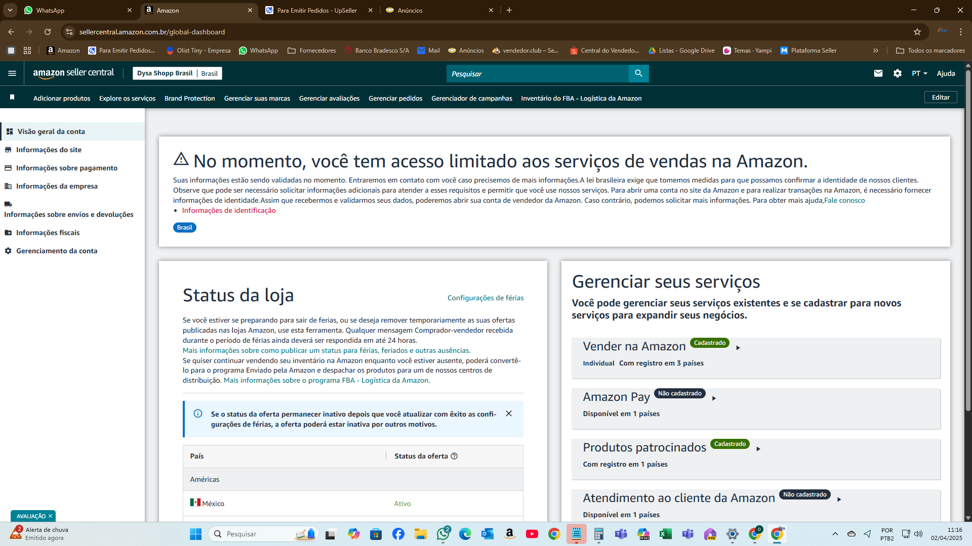Open the Fornecedores bookmark folder
This screenshot has width=972, height=546.
(312, 51)
